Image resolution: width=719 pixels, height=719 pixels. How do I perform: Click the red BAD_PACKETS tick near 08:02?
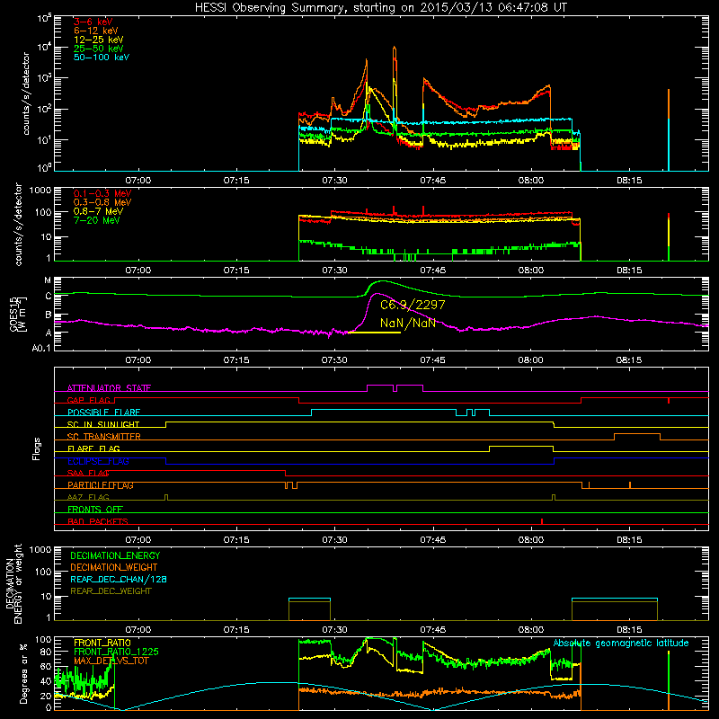[x=542, y=521]
